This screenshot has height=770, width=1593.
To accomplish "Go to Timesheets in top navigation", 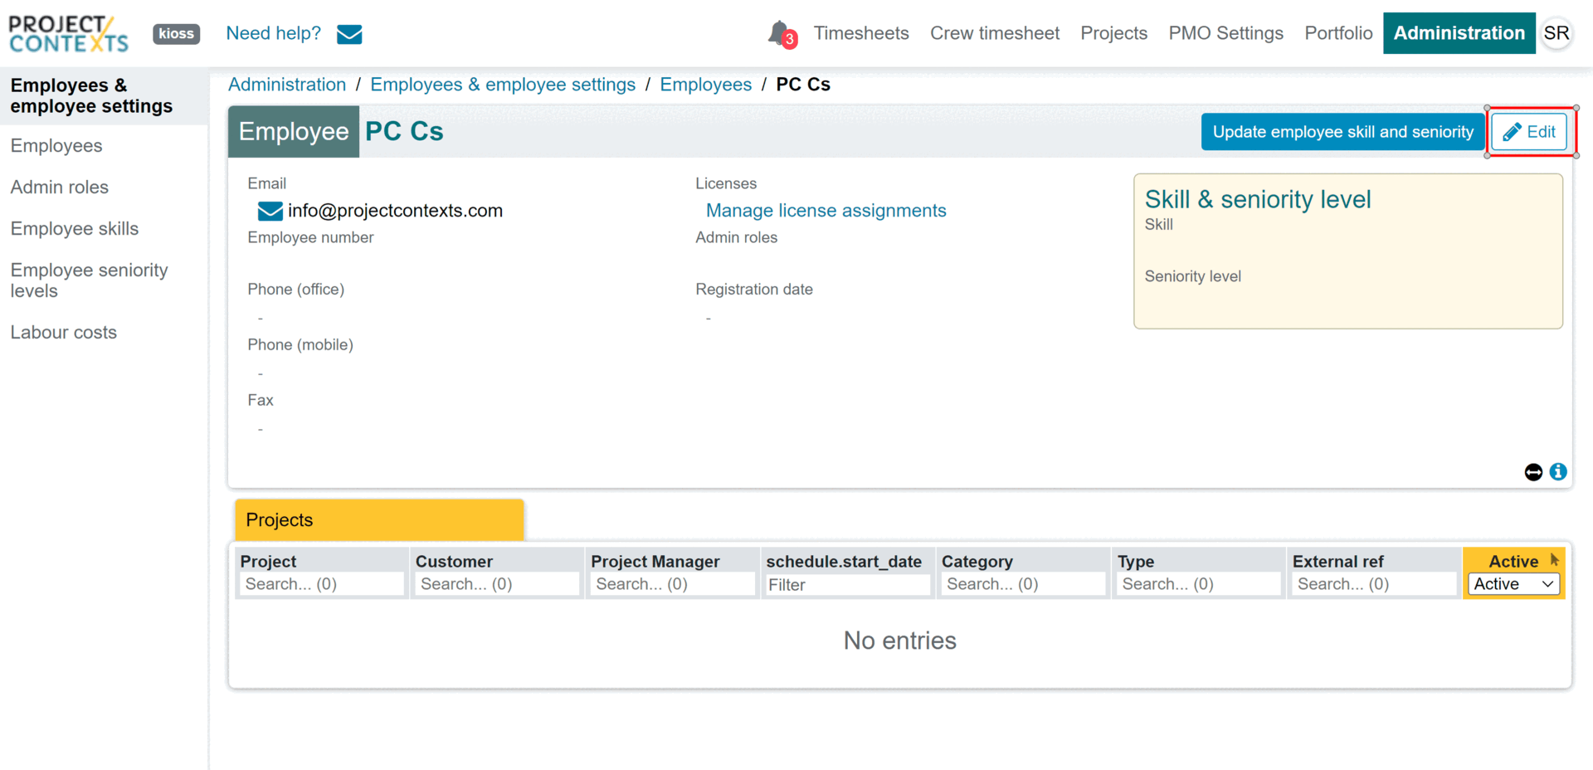I will [x=860, y=33].
